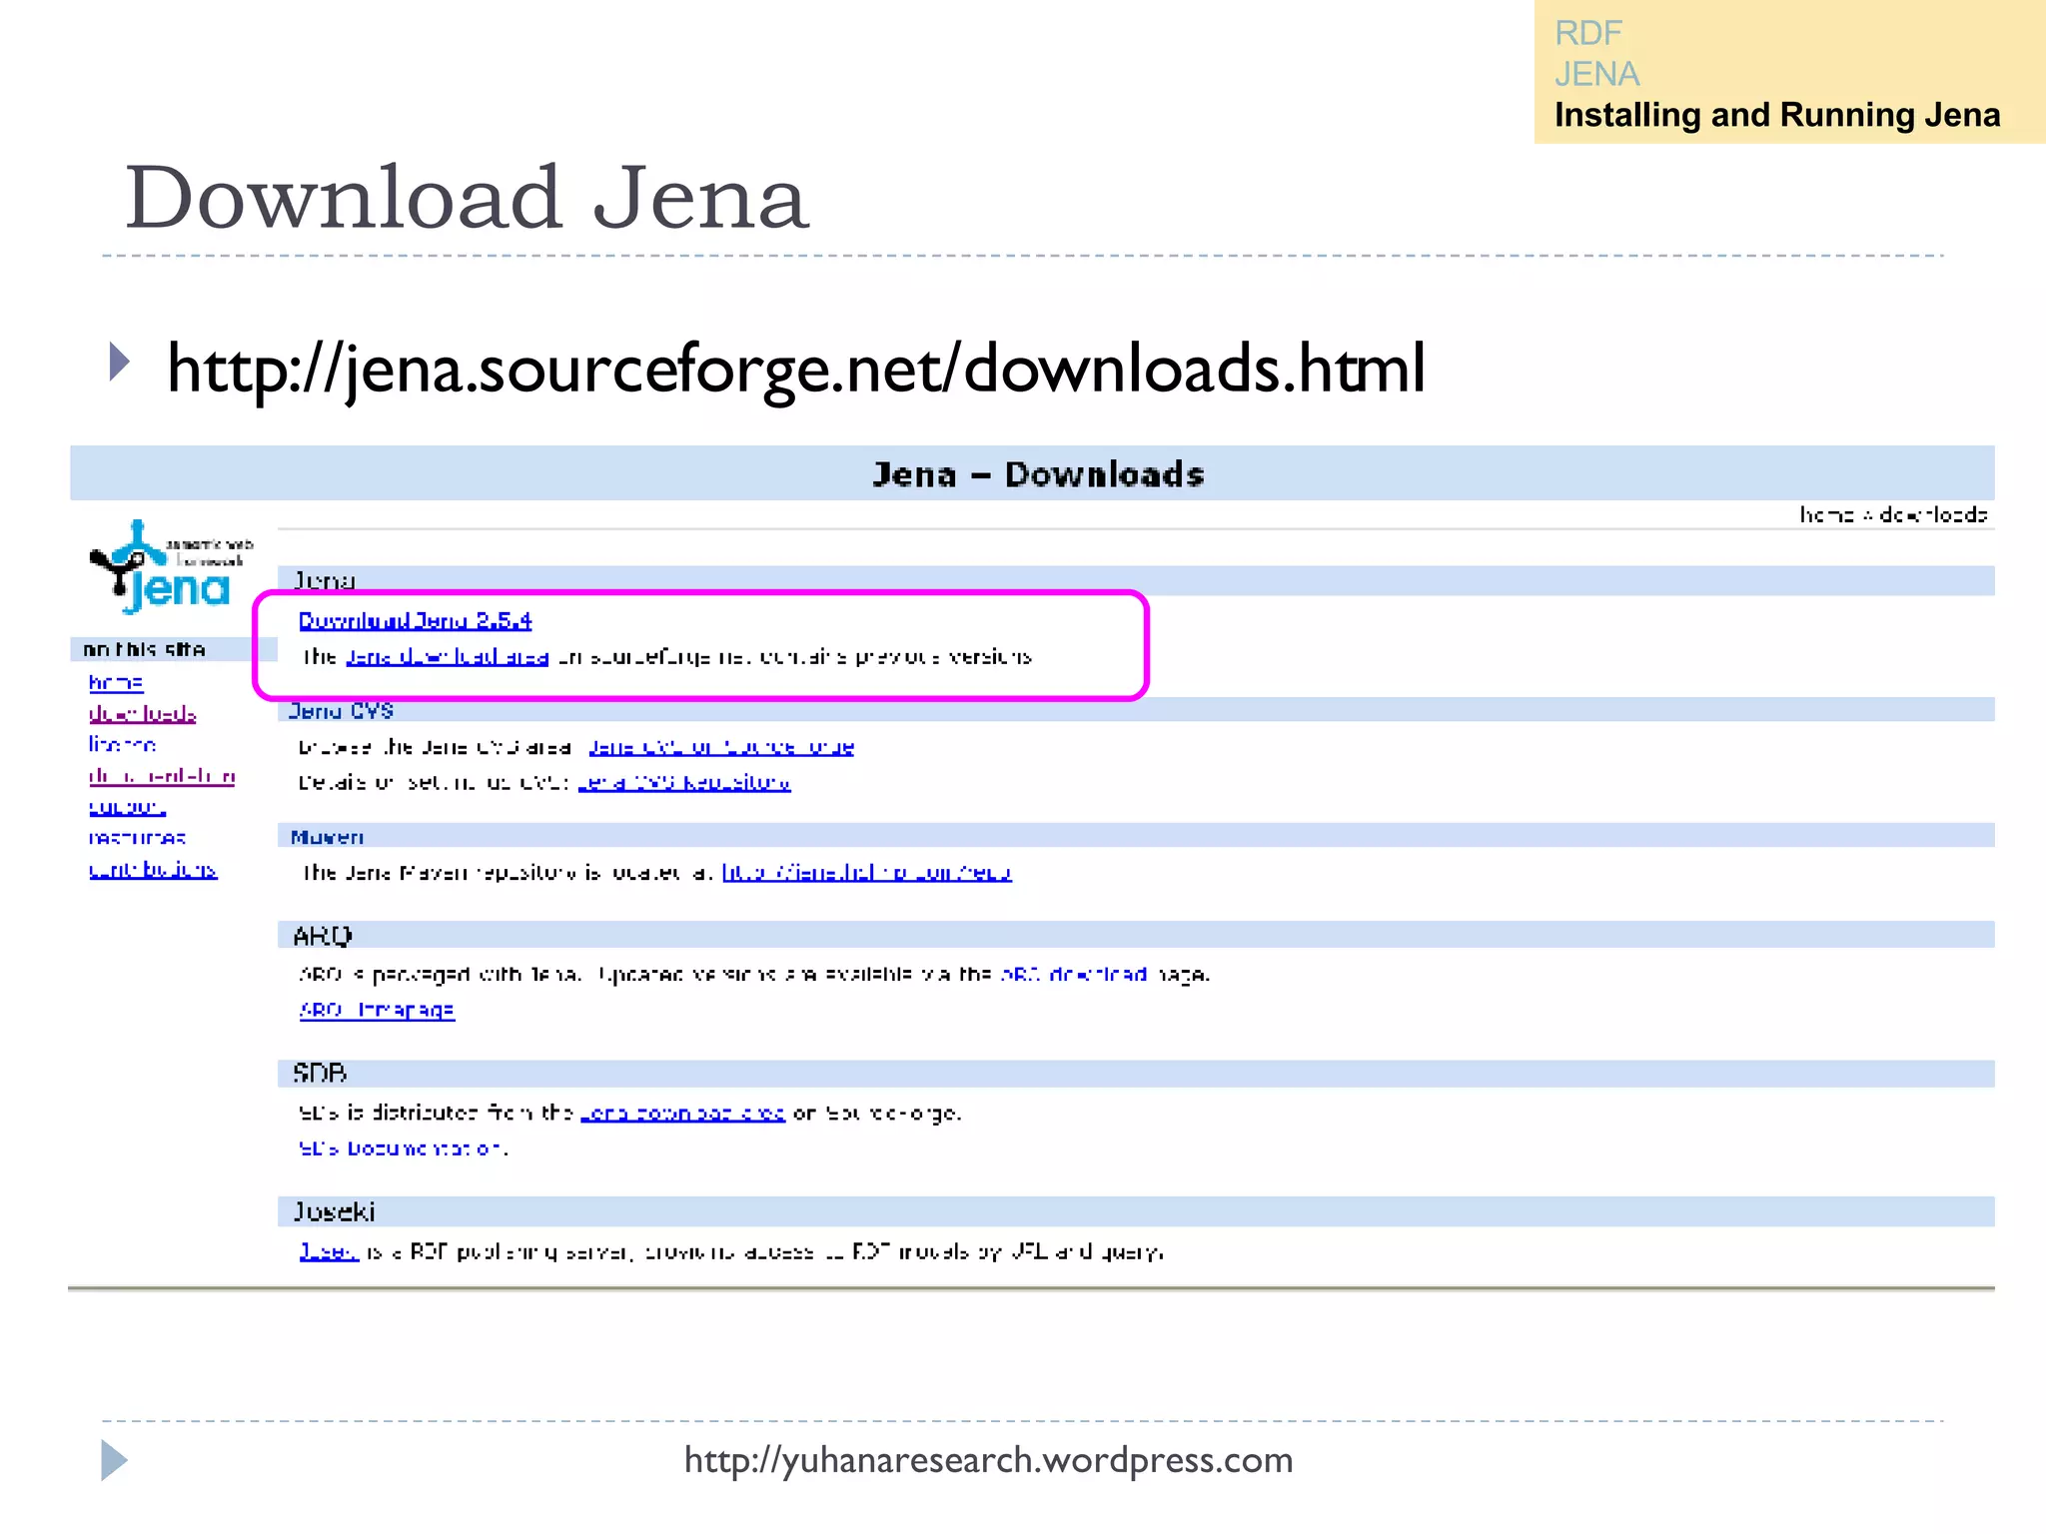
Task: Click the Jena logo in the sidebar
Action: [x=171, y=566]
